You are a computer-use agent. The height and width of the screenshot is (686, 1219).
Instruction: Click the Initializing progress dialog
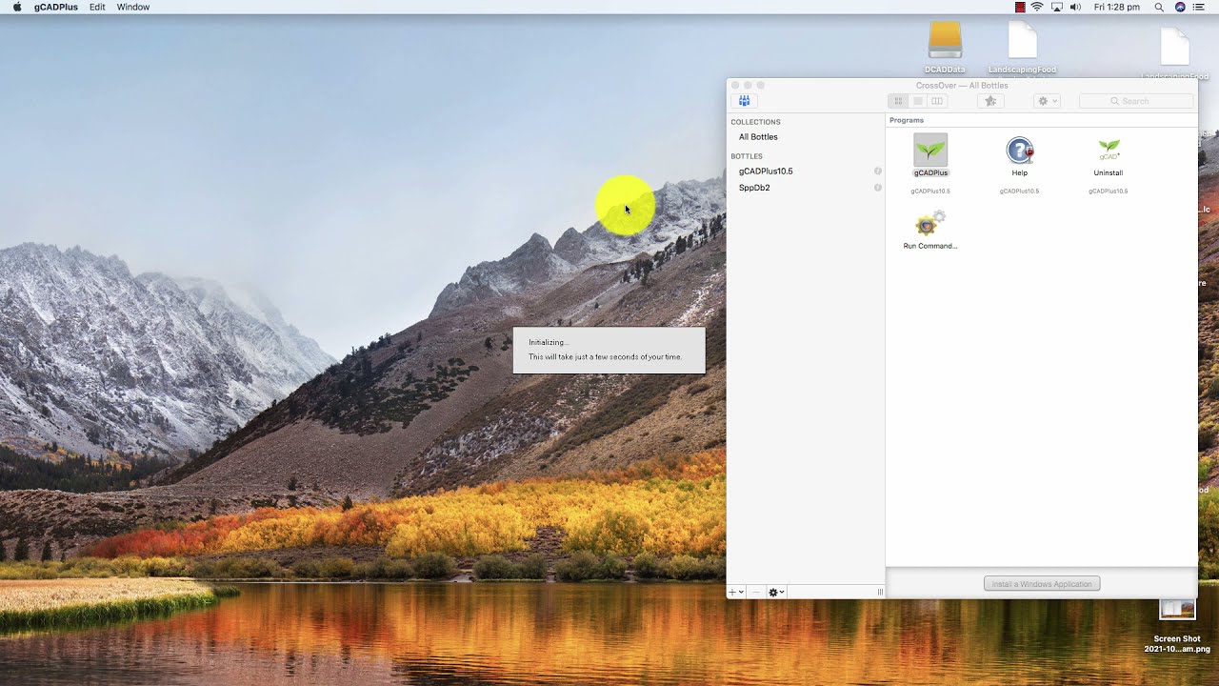point(609,350)
